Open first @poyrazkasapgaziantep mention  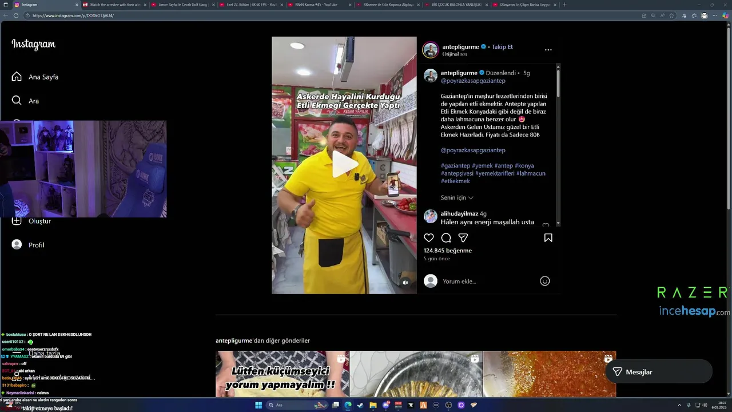(x=473, y=81)
